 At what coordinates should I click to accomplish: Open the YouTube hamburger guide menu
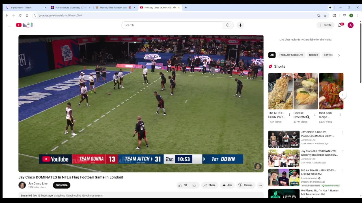[x=9, y=25]
